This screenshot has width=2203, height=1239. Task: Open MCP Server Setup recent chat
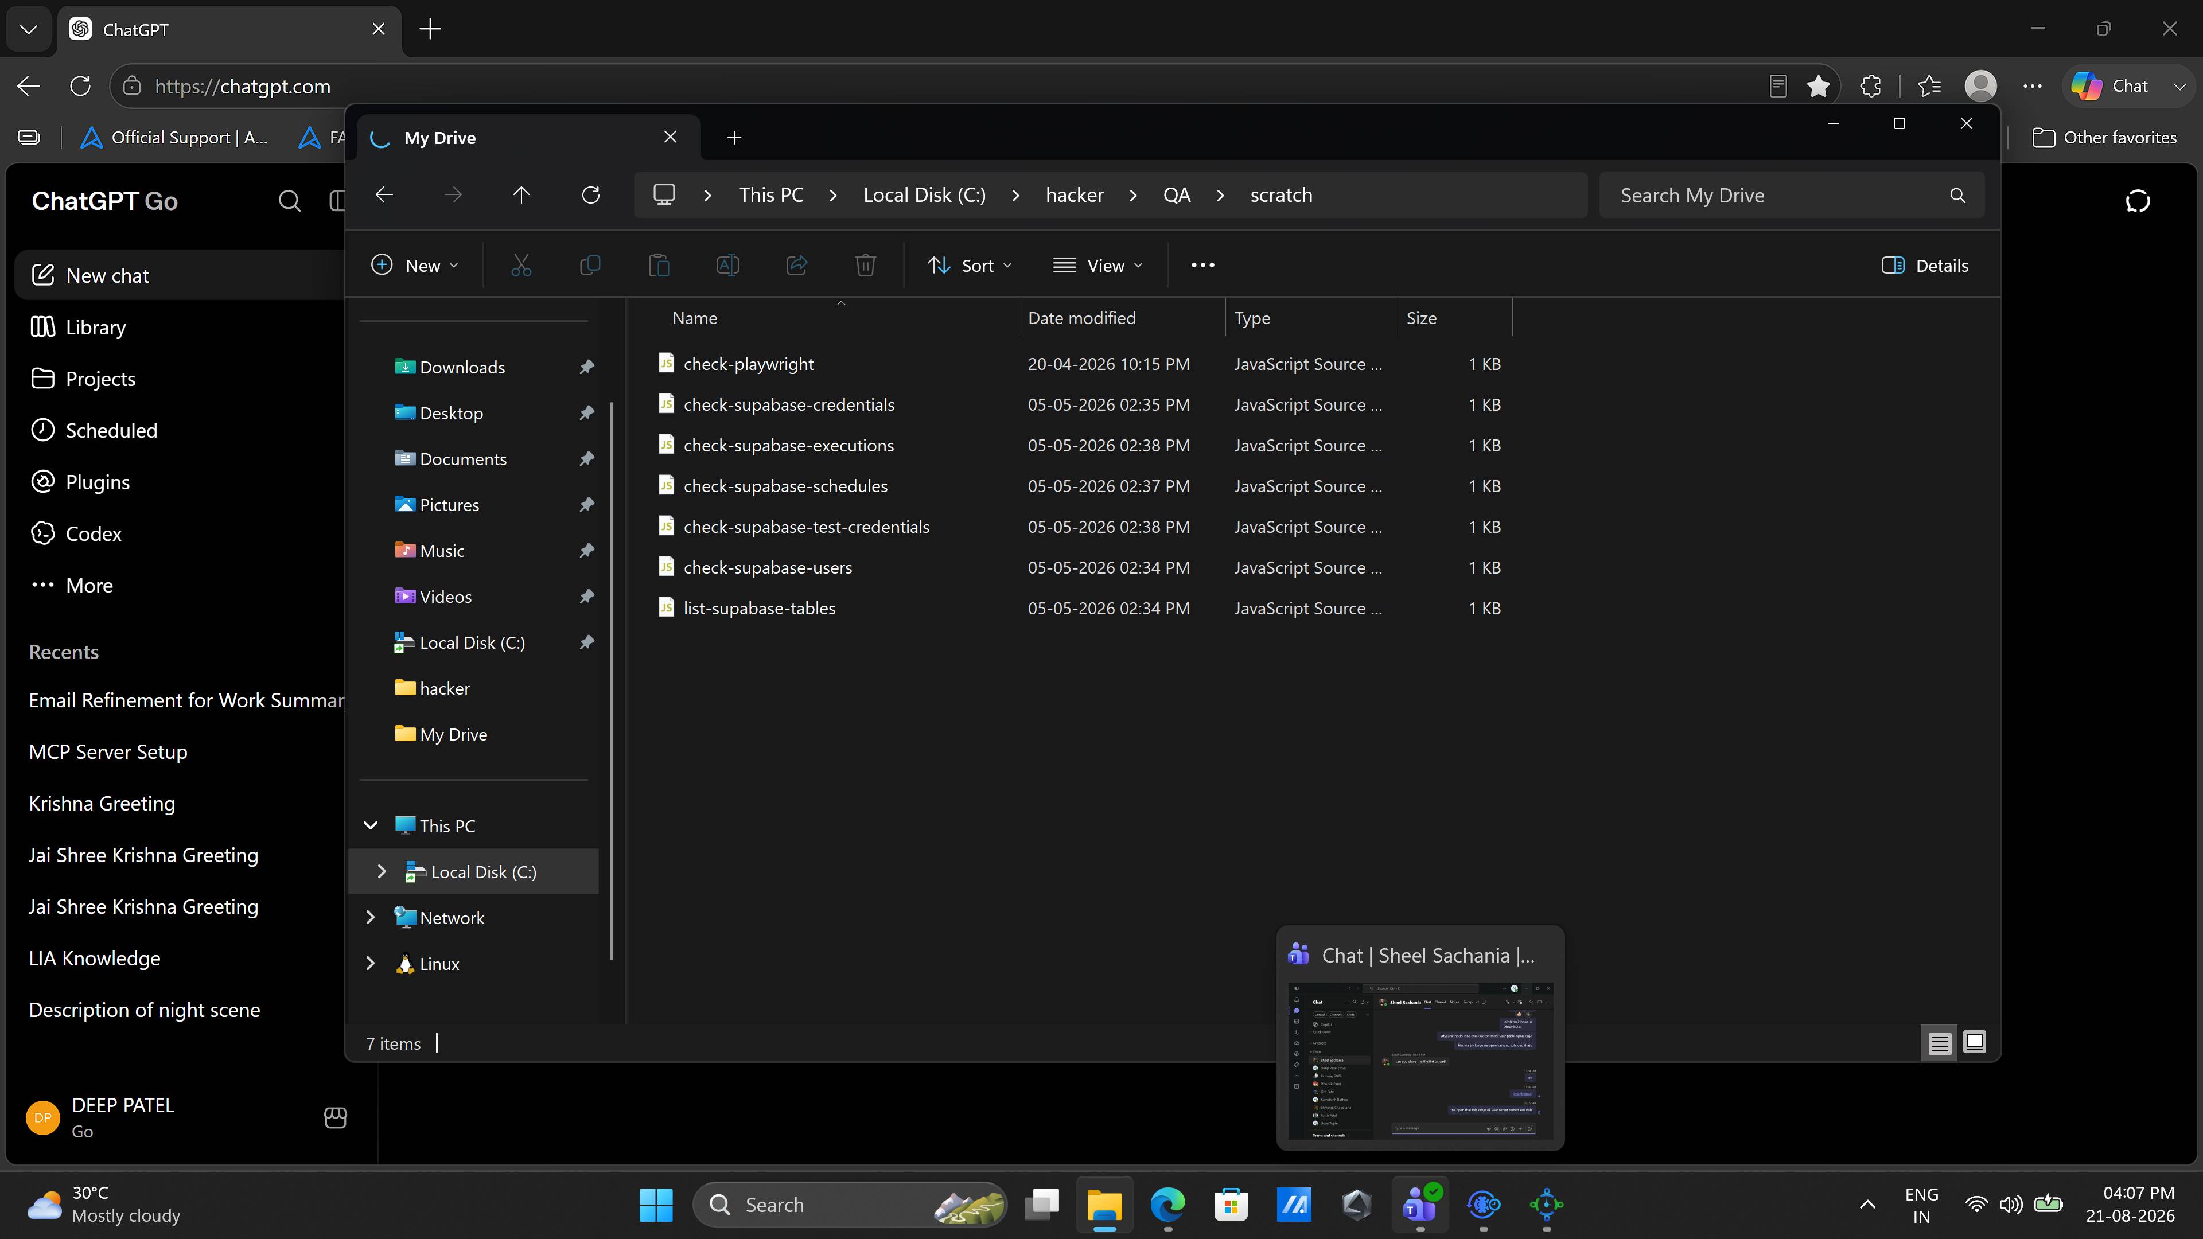coord(108,751)
